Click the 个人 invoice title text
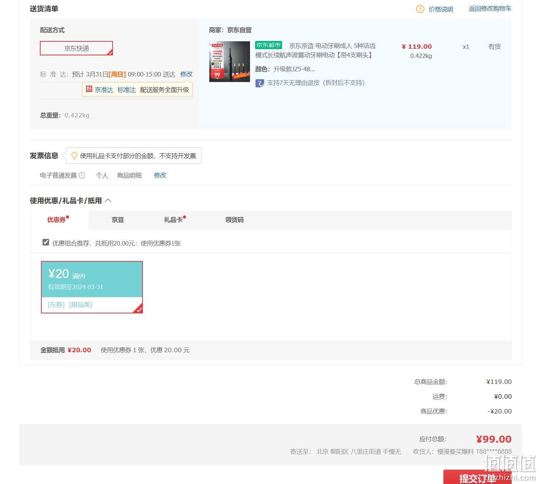 coord(102,175)
